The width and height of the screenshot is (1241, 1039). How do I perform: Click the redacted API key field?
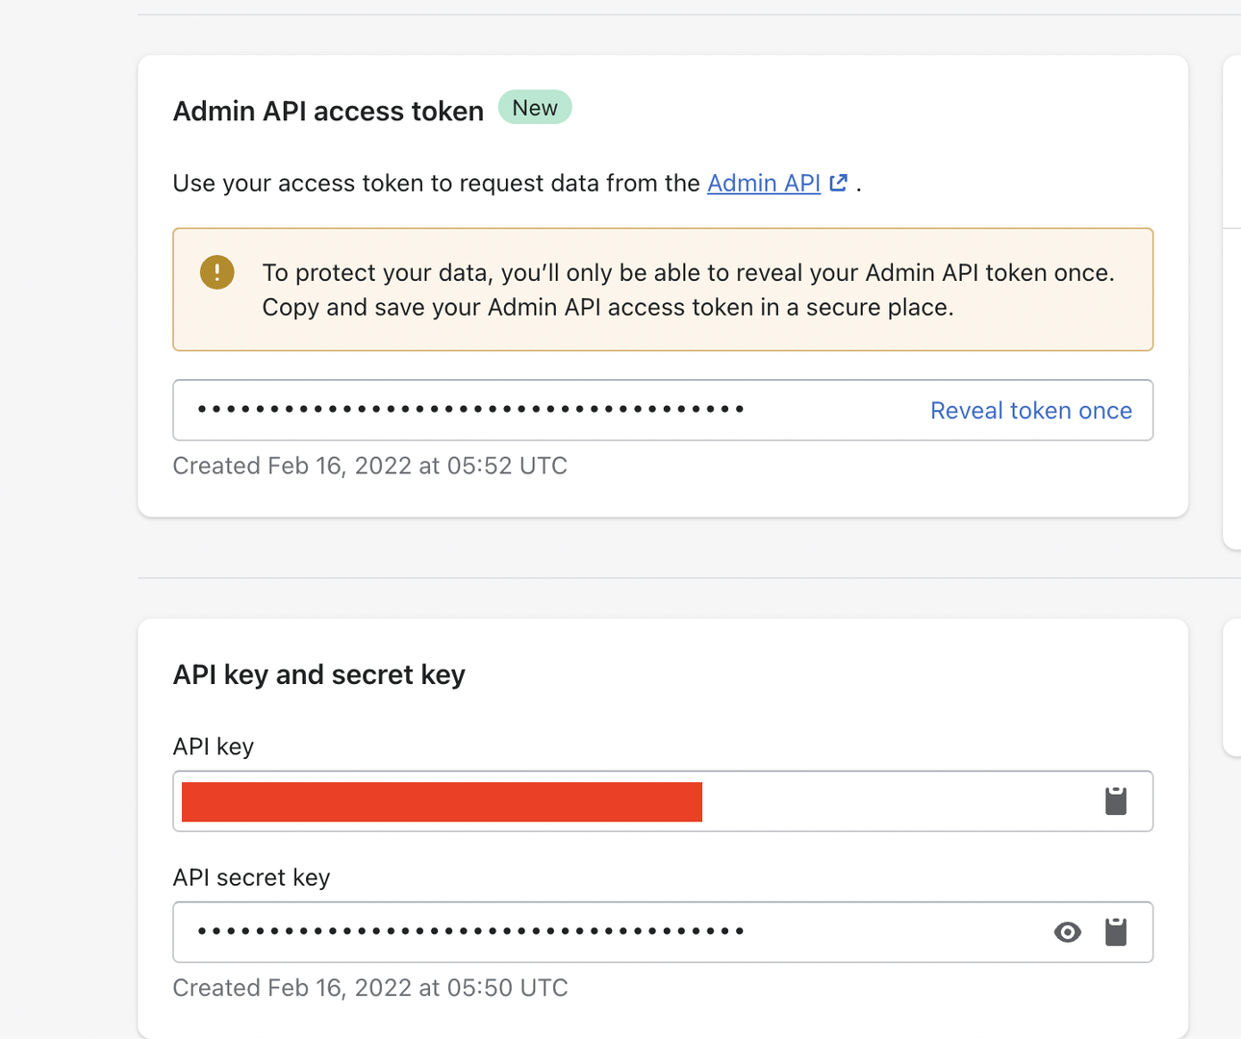click(443, 801)
